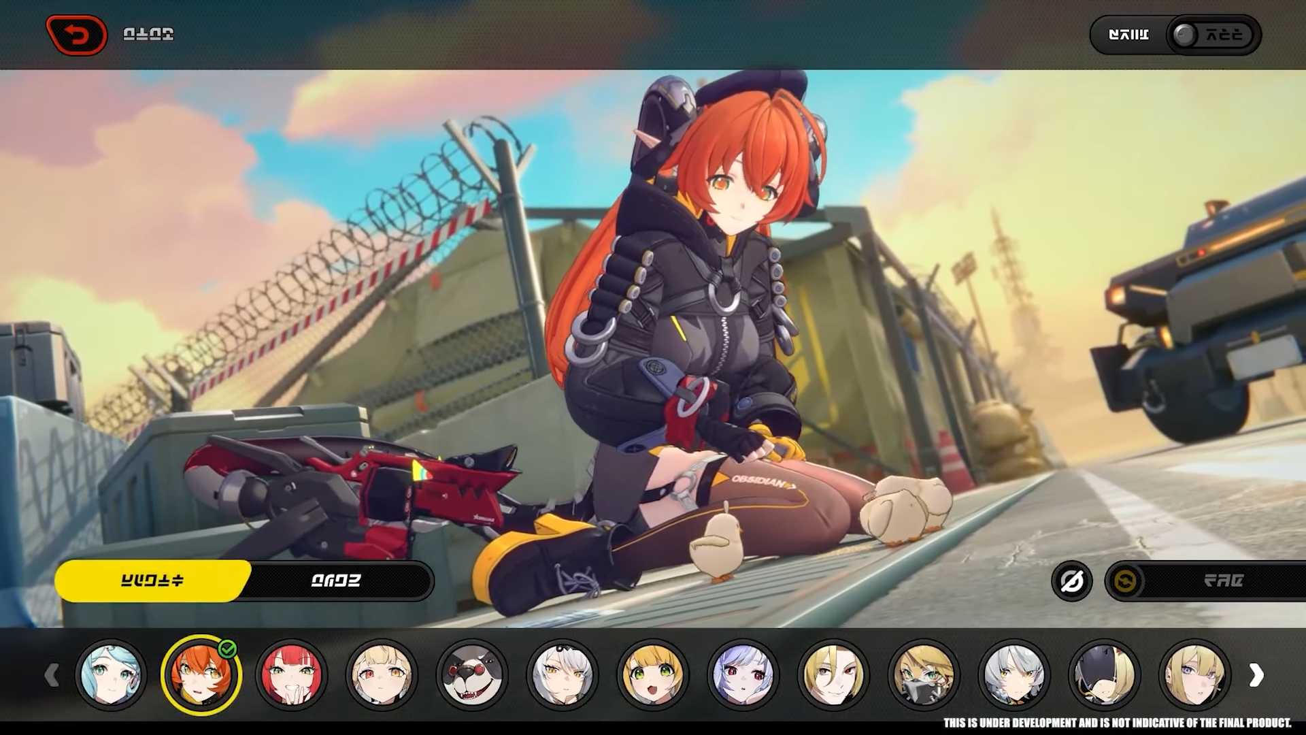Viewport: 1306px width, 735px height.
Task: Pick the blonde character with red eyes
Action: tap(382, 674)
